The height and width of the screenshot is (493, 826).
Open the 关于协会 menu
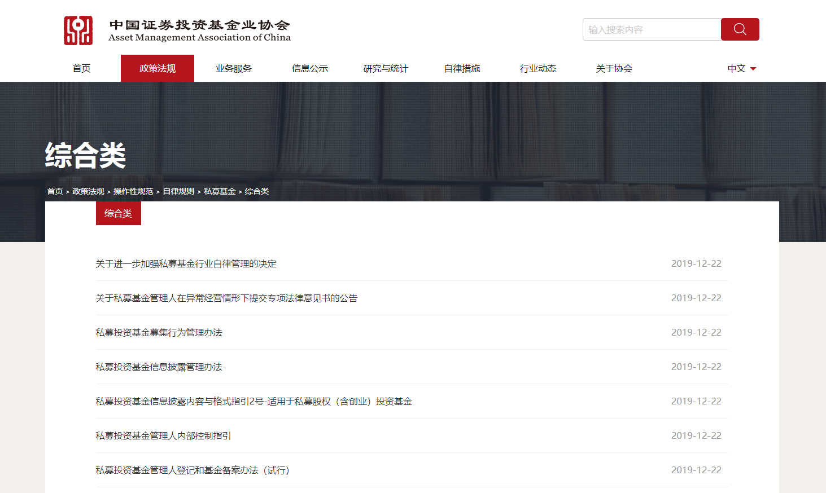(614, 68)
